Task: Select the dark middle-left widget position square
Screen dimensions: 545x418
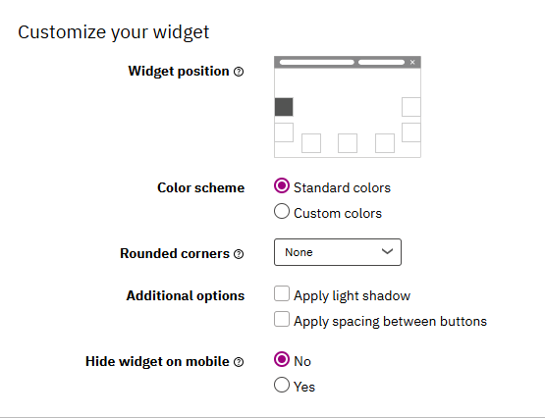Action: coord(284,107)
